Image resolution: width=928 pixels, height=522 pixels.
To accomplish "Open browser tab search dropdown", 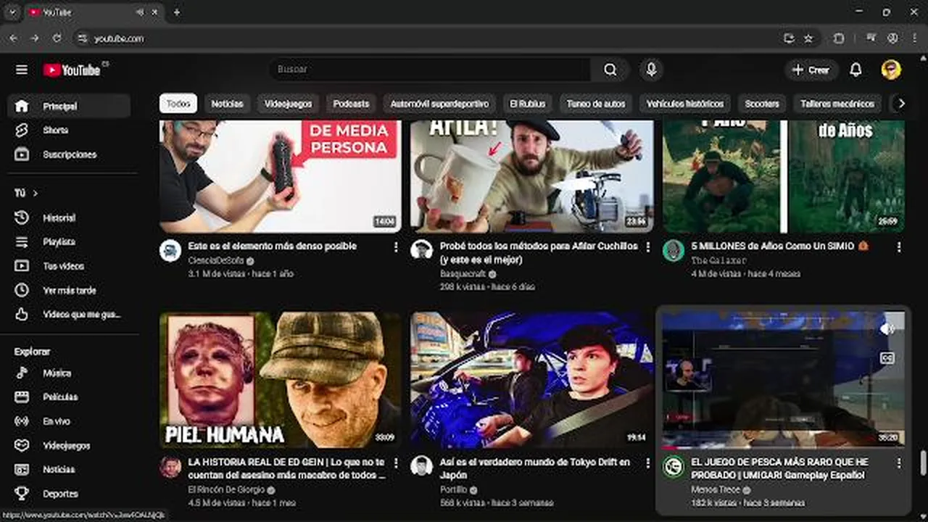I will (x=12, y=12).
